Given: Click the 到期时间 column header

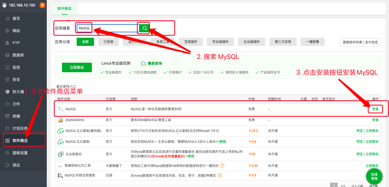Looking at the screenshot, I should tap(274, 99).
